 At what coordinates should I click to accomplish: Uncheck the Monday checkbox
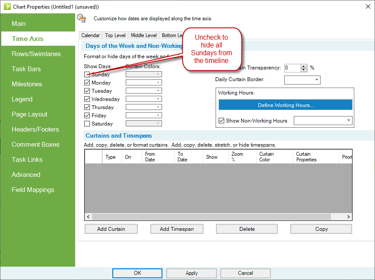pos(87,83)
